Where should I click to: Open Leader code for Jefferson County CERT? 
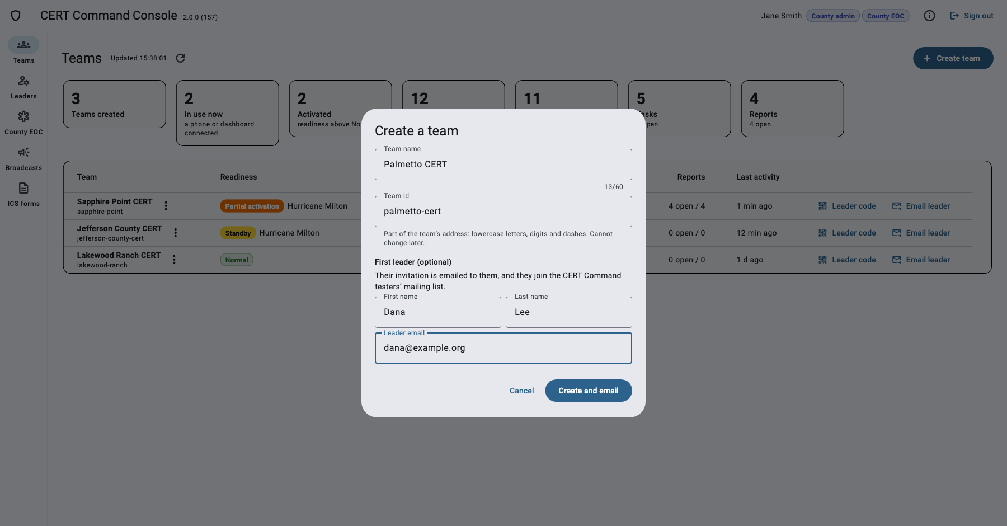click(x=847, y=233)
